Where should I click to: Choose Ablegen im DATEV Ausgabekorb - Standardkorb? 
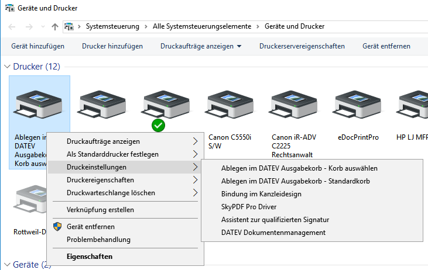[296, 181]
